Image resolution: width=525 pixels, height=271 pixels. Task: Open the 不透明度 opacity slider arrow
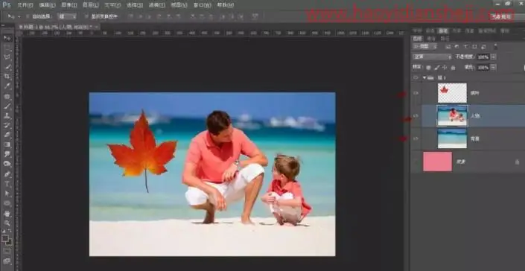click(494, 57)
